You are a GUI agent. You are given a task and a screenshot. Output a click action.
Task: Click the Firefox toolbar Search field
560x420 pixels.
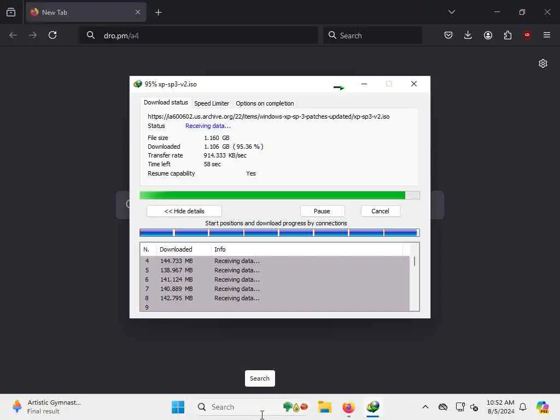tap(372, 36)
